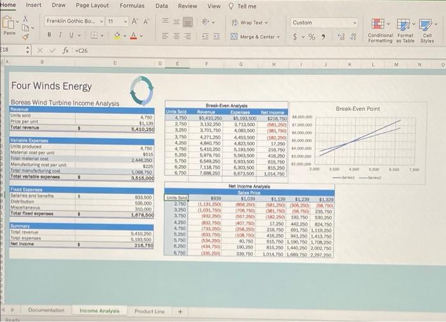446x322 pixels.
Task: Open Merge & Center dropdown arrow
Action: (x=278, y=37)
